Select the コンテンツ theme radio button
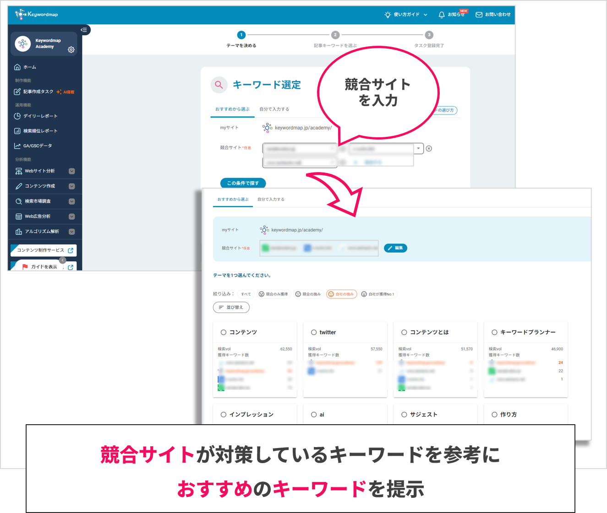Screen dimensions: 607x513 pos(224,332)
